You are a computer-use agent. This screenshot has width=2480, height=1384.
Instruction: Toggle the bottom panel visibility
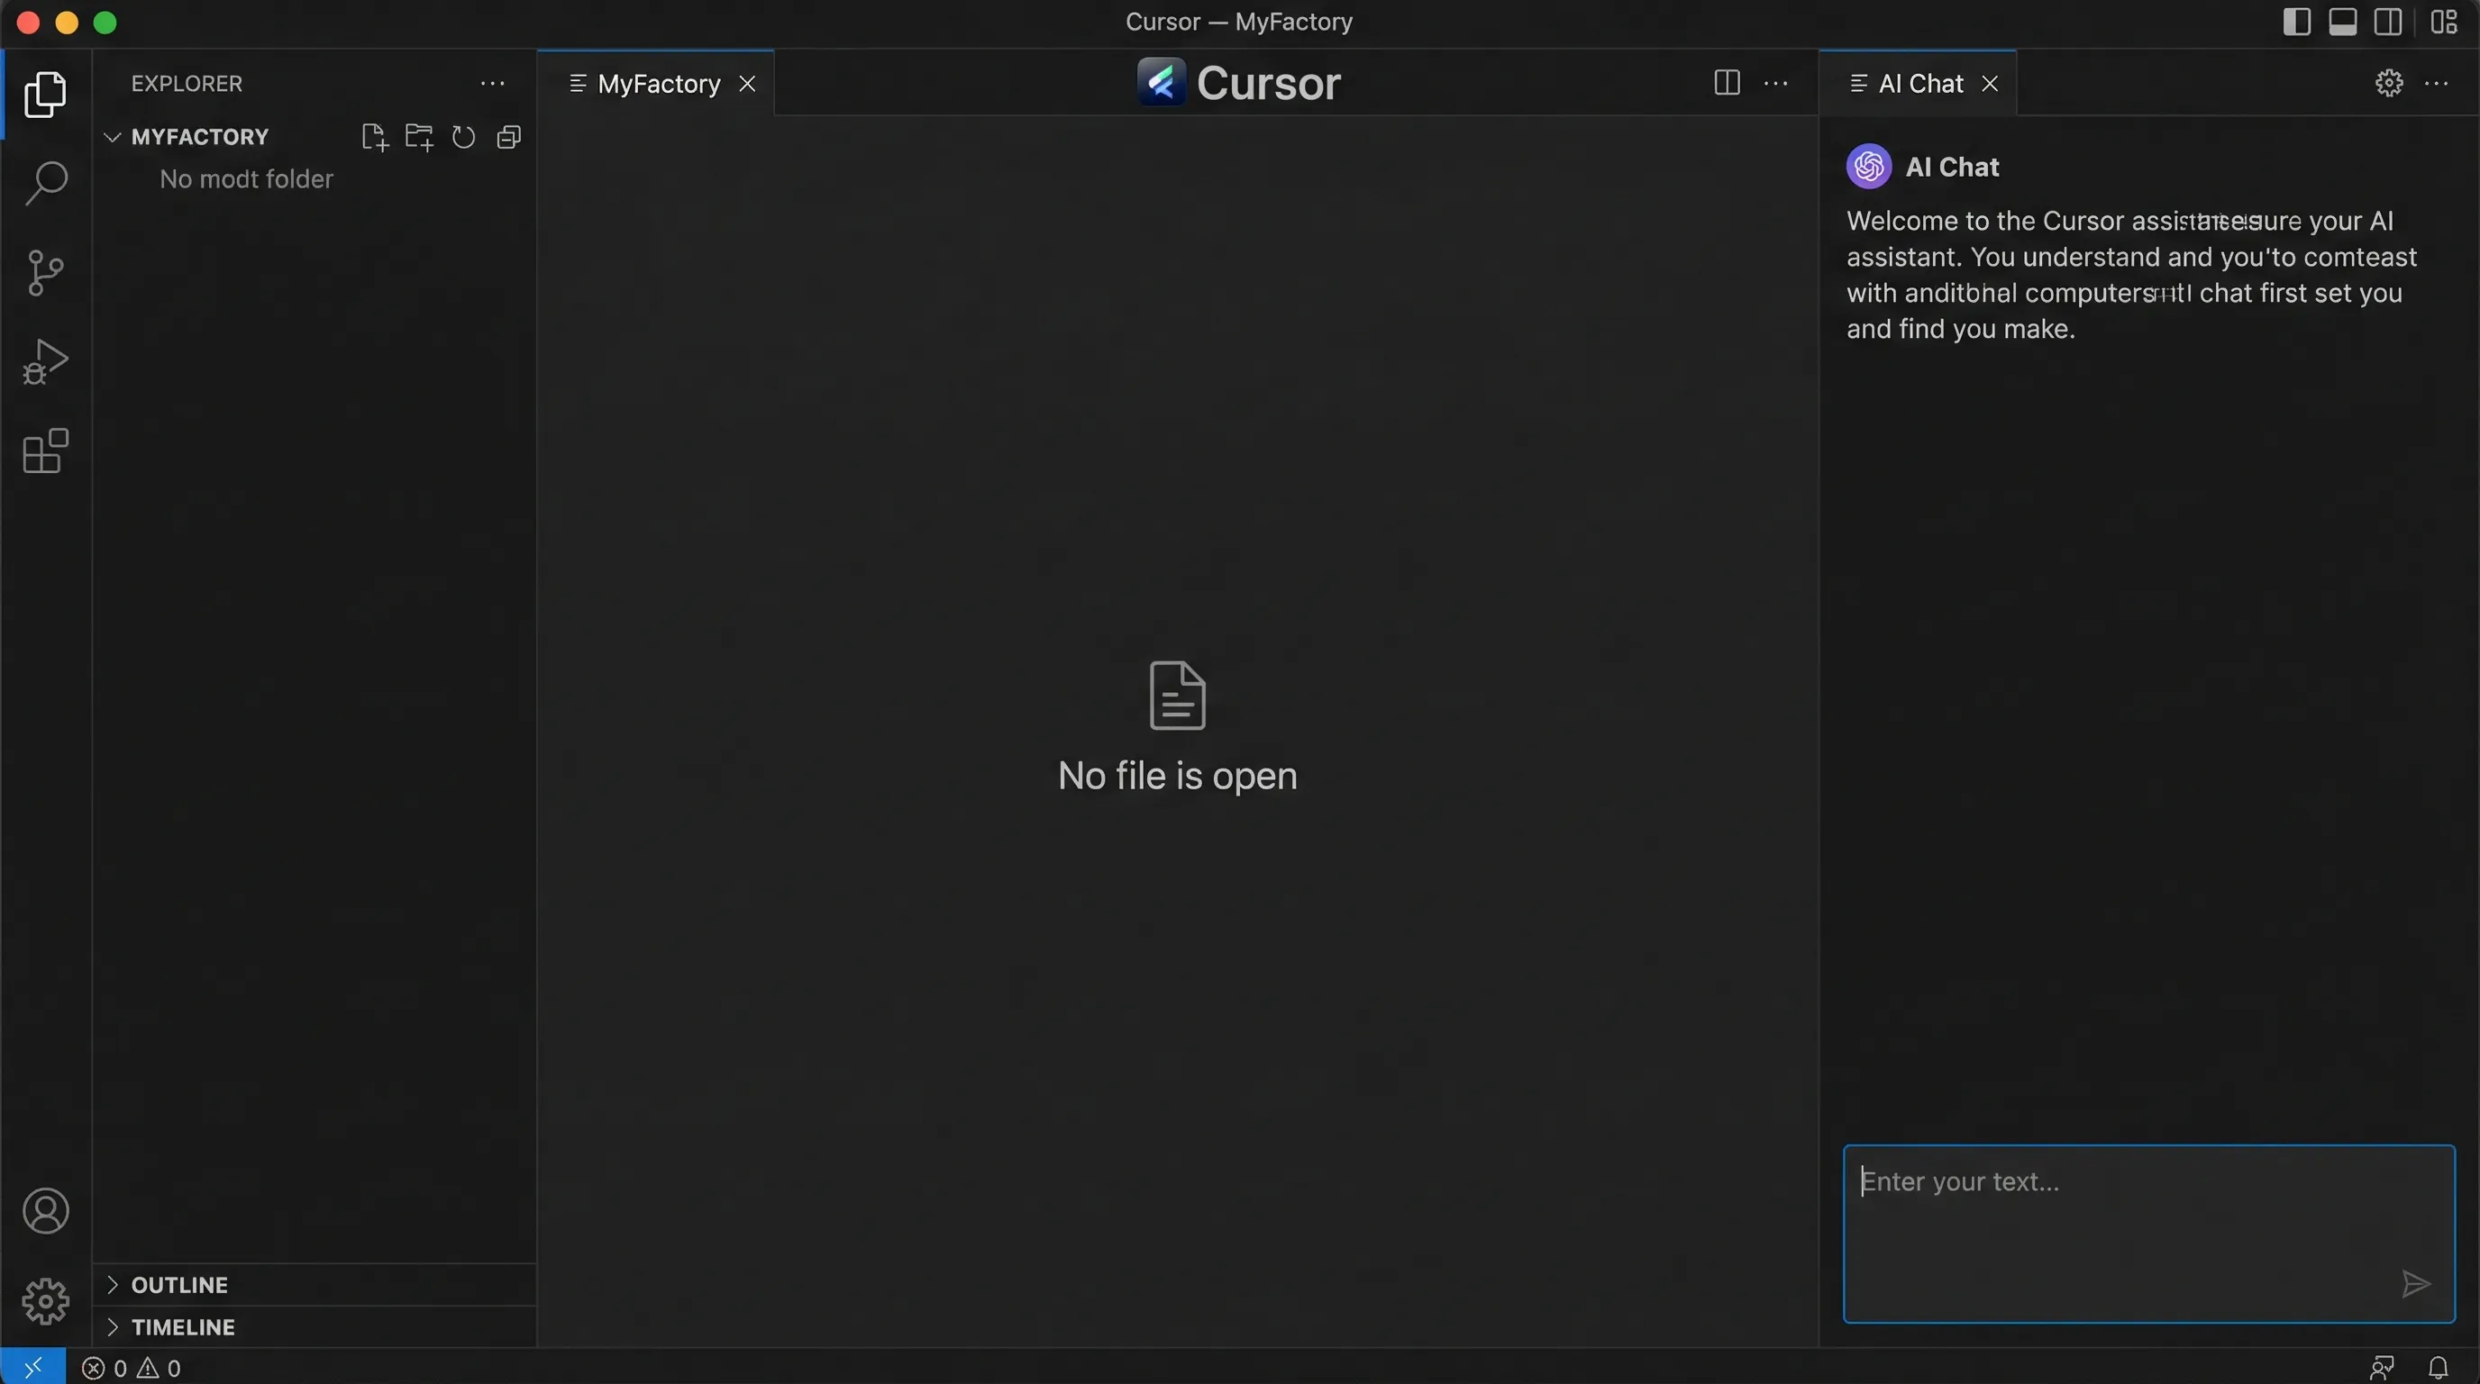tap(2344, 21)
